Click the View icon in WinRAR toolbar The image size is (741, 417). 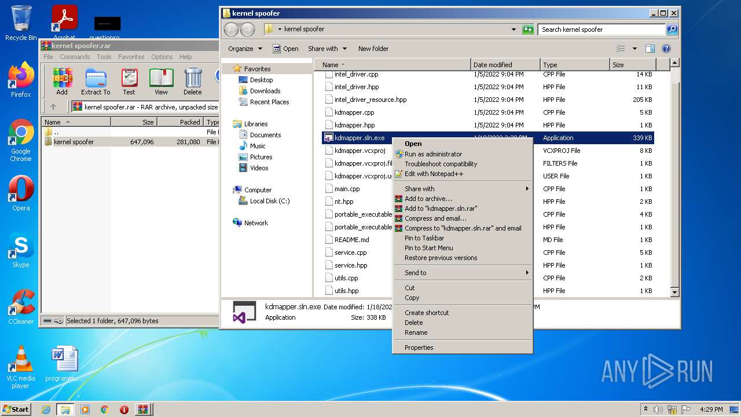pos(161,81)
